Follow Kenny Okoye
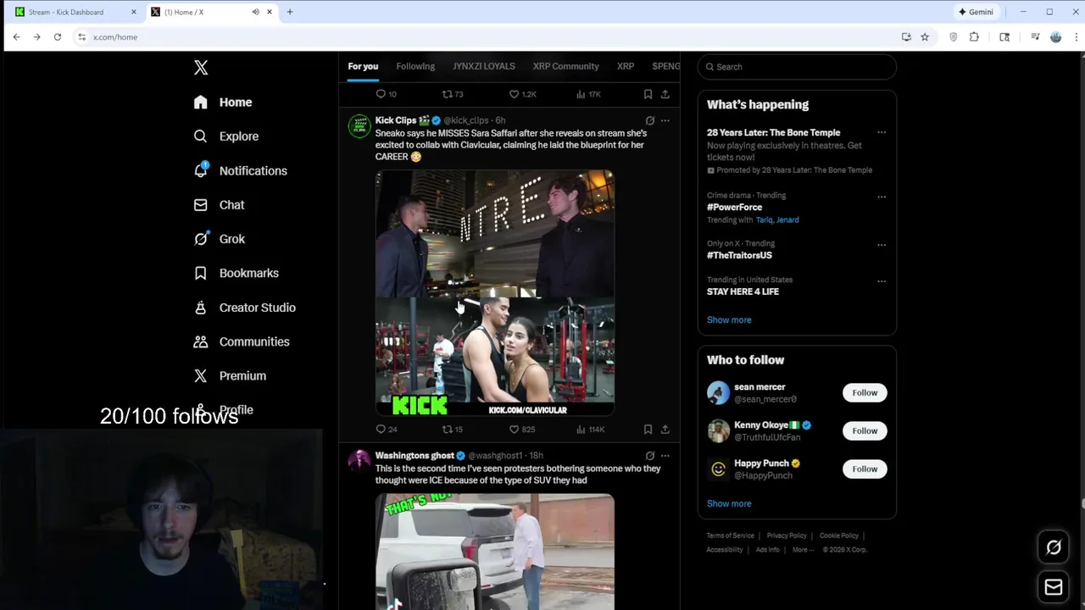 [x=865, y=431]
